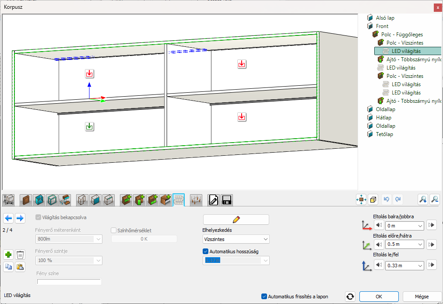
Task: Click the dimensions tool icon in toolbar
Action: 8,200
